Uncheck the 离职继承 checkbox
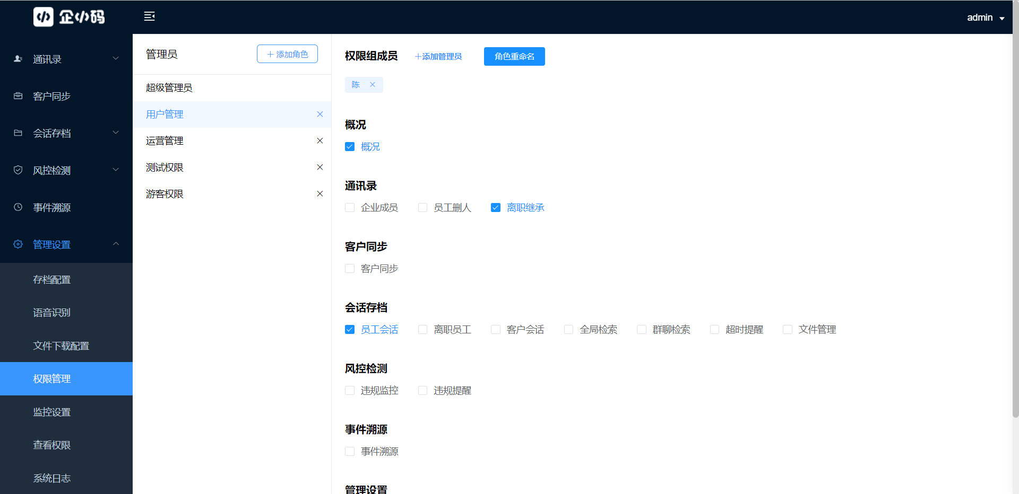Viewport: 1019px width, 494px height. 496,208
